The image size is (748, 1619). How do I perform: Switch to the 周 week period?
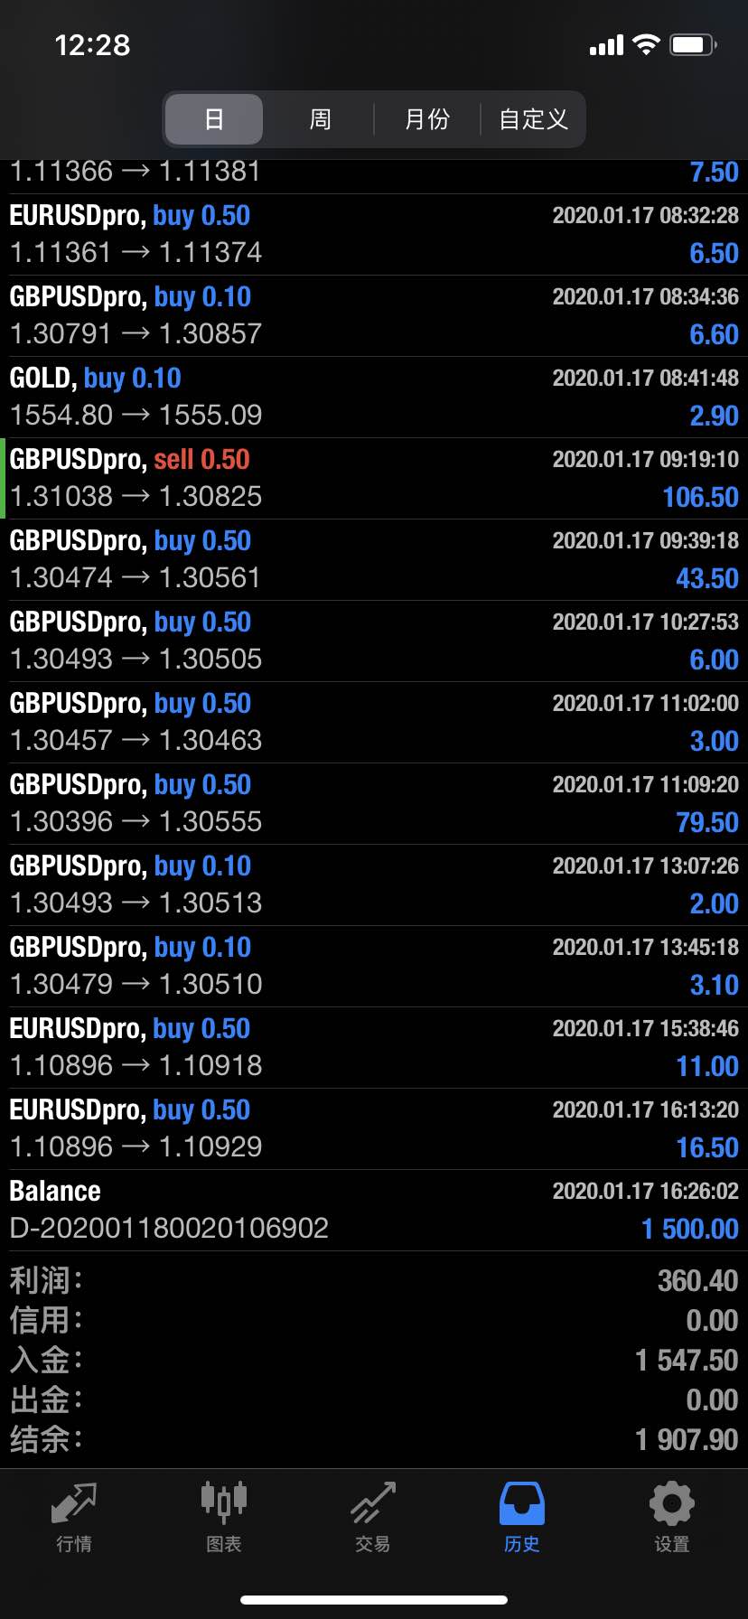(x=320, y=119)
